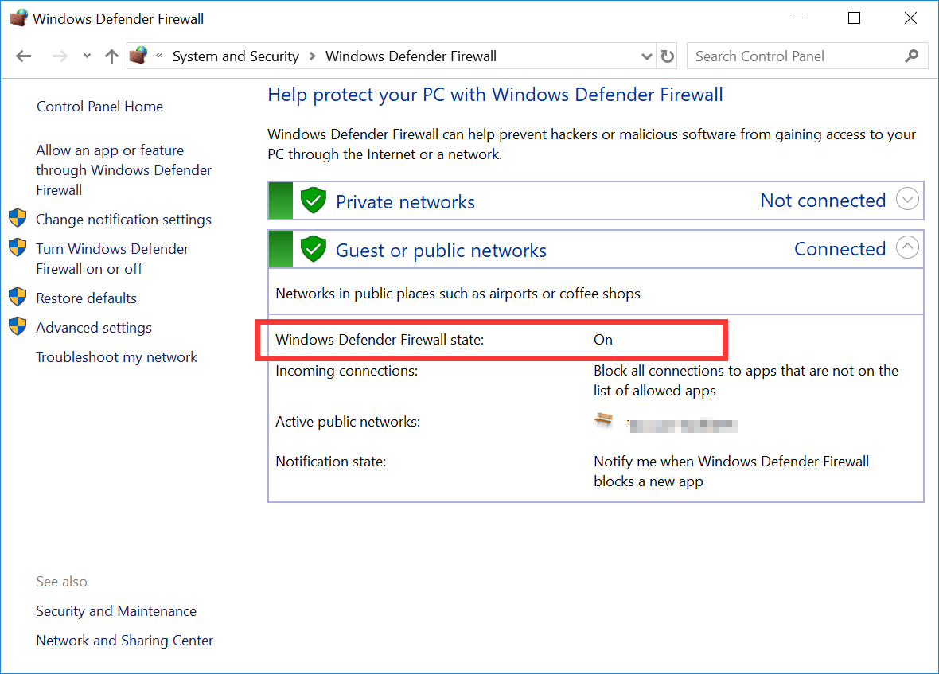Click the refresh icon in the address bar
939x674 pixels.
click(667, 56)
